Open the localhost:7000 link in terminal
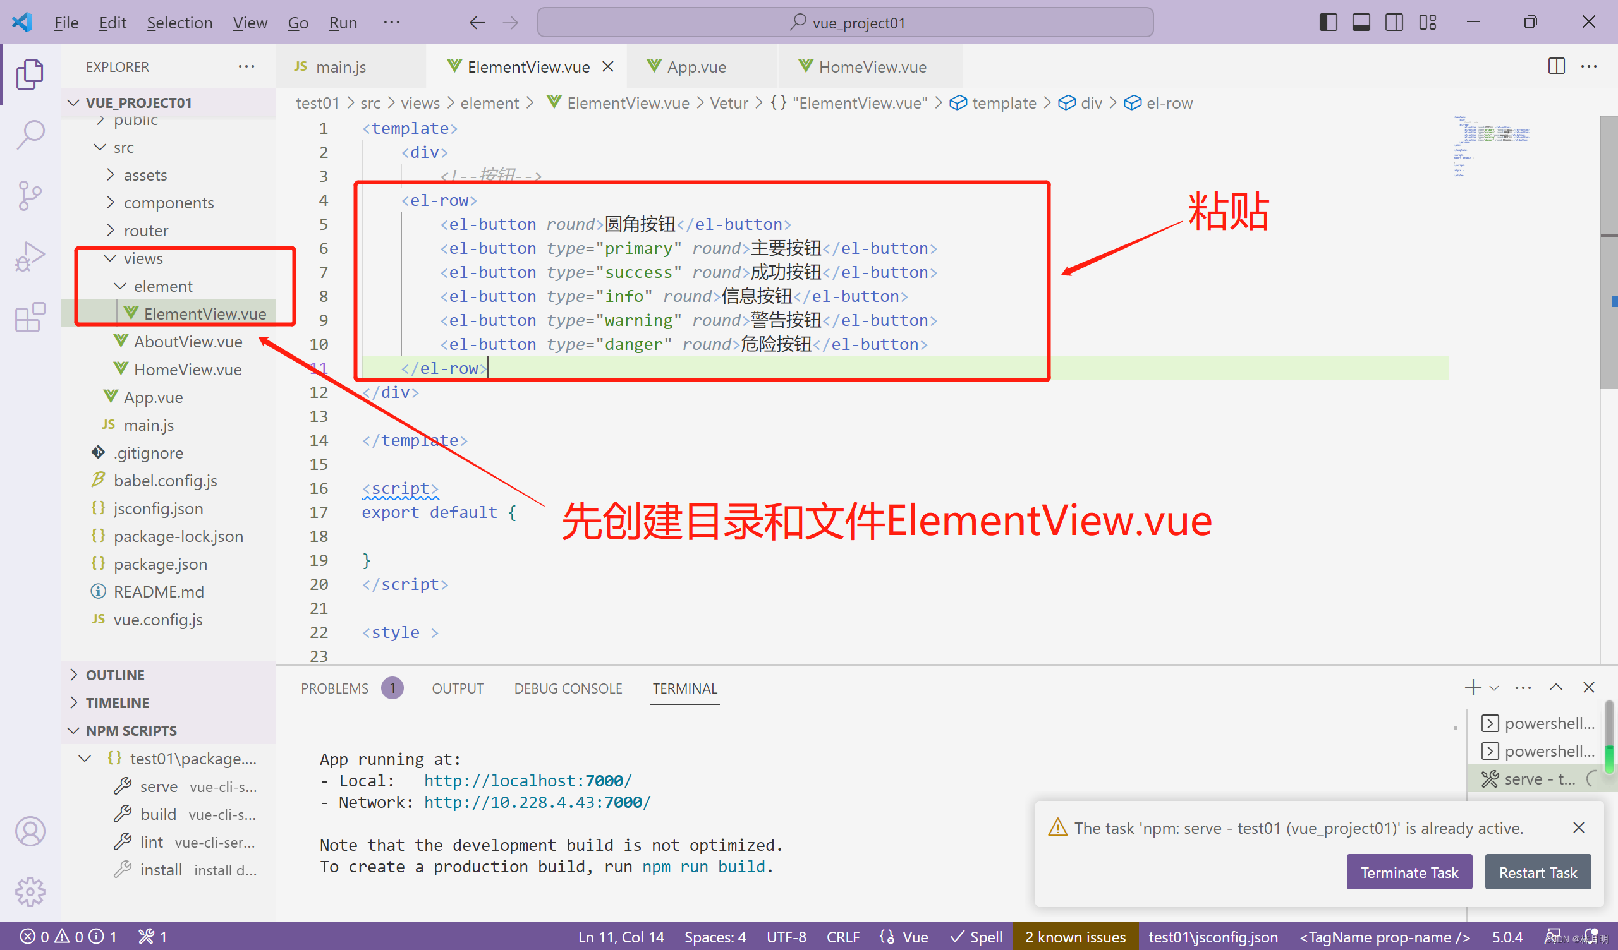The width and height of the screenshot is (1618, 950). click(528, 781)
